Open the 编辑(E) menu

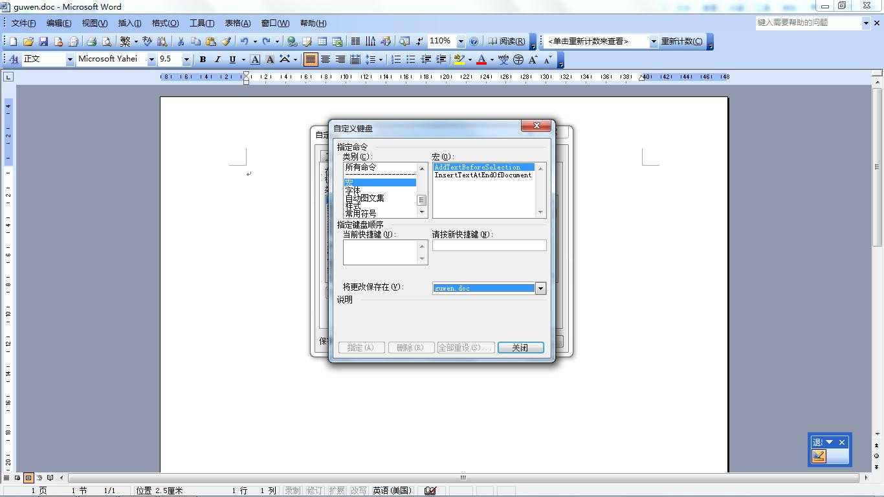(59, 23)
